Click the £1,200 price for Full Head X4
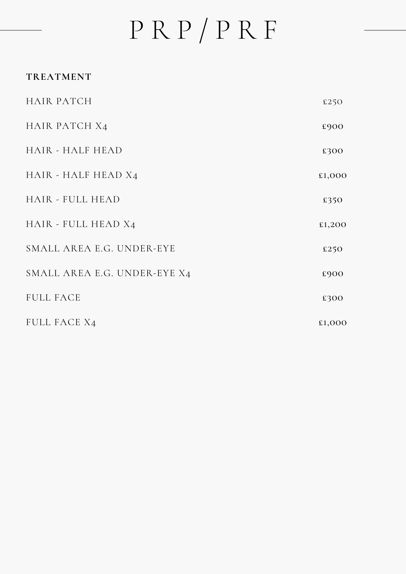406x574 pixels. [333, 224]
